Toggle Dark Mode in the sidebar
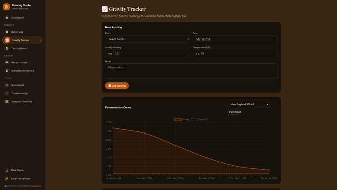The width and height of the screenshot is (337, 190). [x=22, y=170]
